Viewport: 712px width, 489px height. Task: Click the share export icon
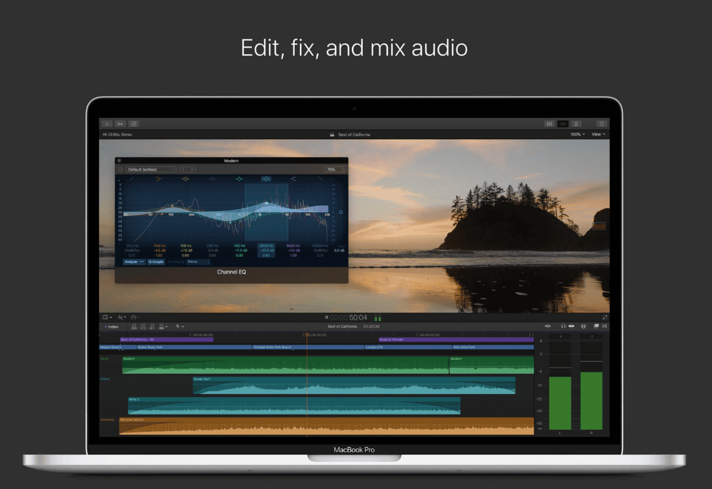coord(602,123)
